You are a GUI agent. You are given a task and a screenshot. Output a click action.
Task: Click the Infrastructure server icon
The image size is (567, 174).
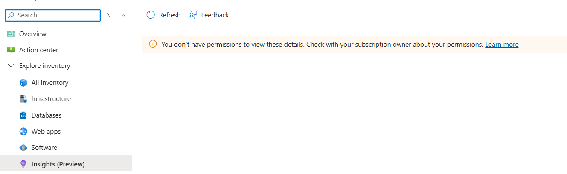tap(23, 99)
